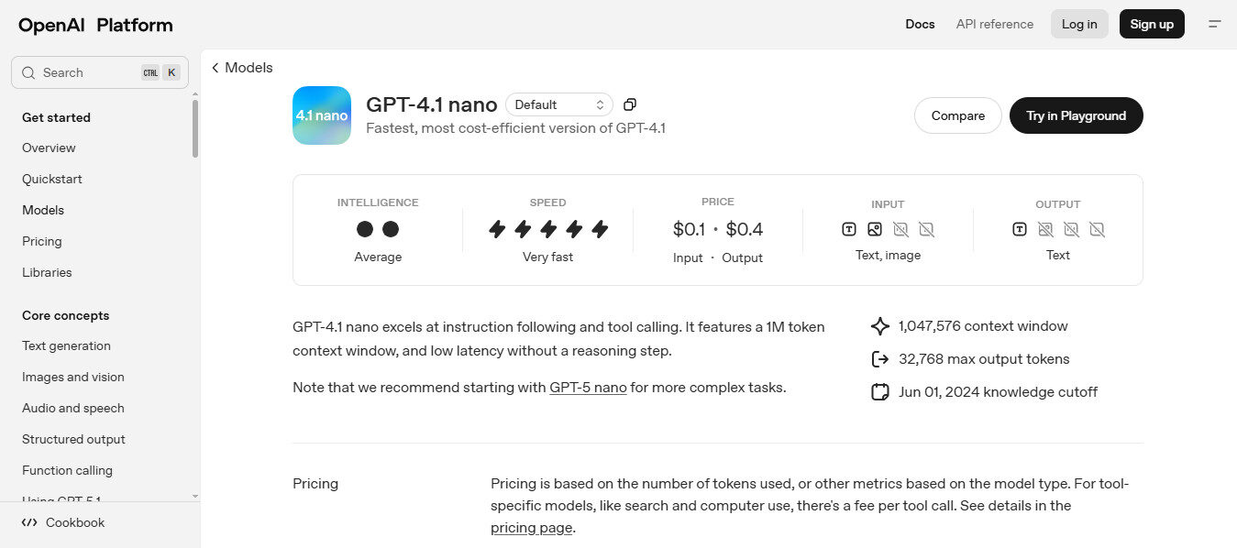Click the text output modality icon
The image size is (1237, 548).
[x=1019, y=229]
